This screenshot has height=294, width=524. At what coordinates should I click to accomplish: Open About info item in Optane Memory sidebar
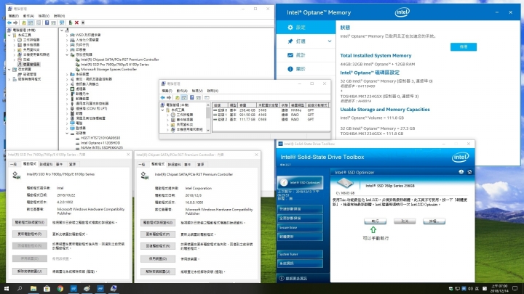[306, 69]
